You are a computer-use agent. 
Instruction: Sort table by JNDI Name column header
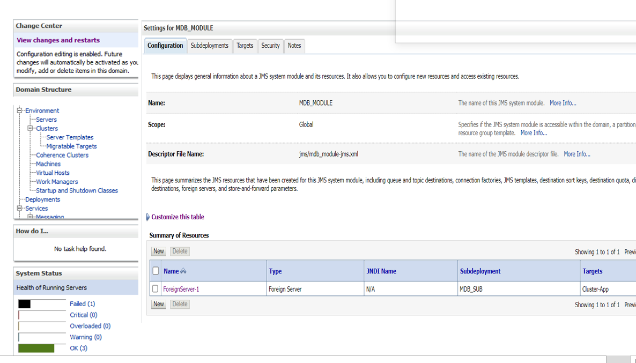point(381,271)
